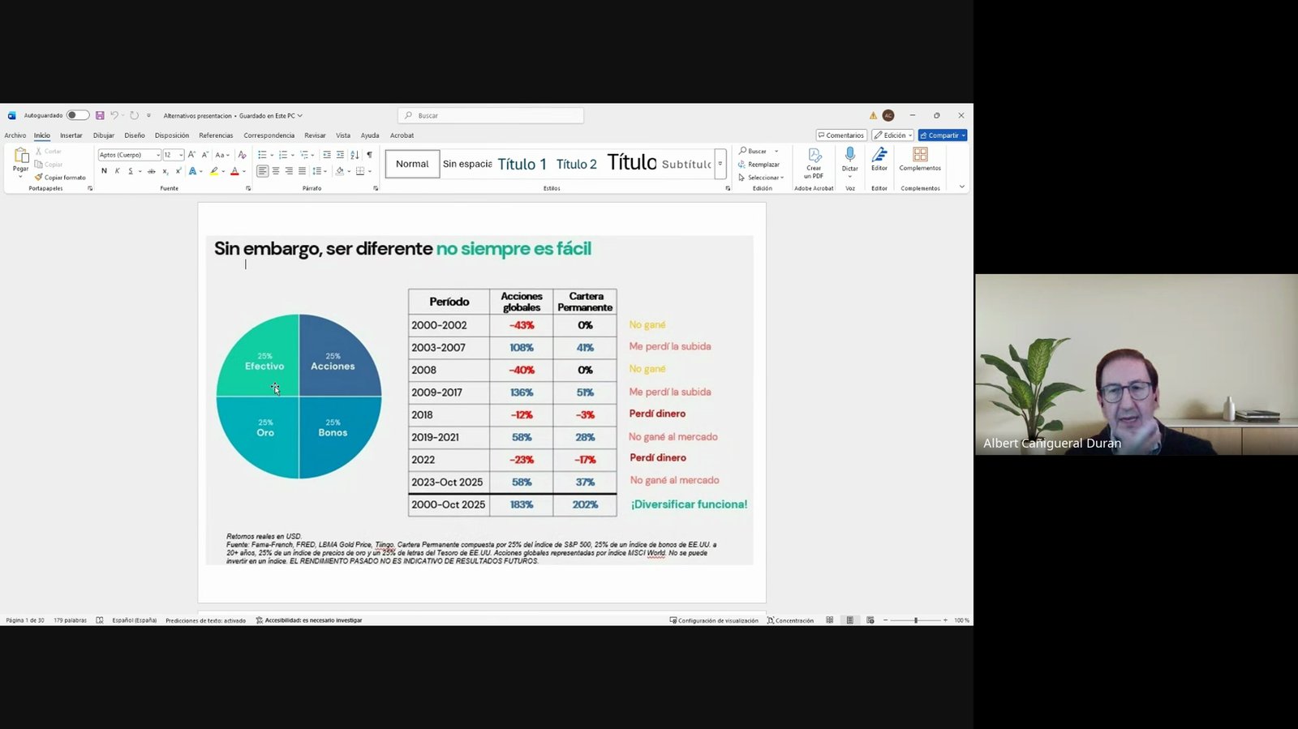Open the Insertar ribbon tab

71,135
